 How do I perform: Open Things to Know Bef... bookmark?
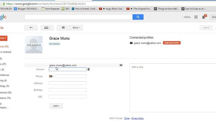point(166,9)
